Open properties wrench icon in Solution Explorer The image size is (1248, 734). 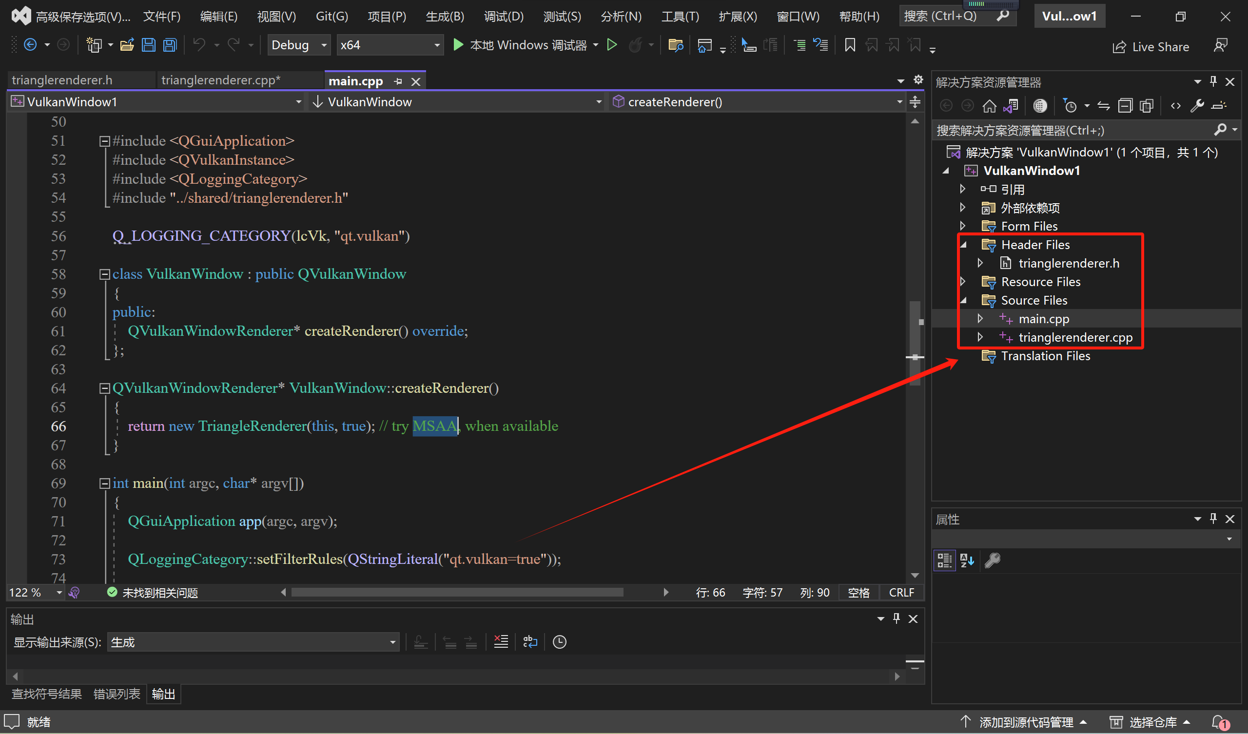point(1197,106)
